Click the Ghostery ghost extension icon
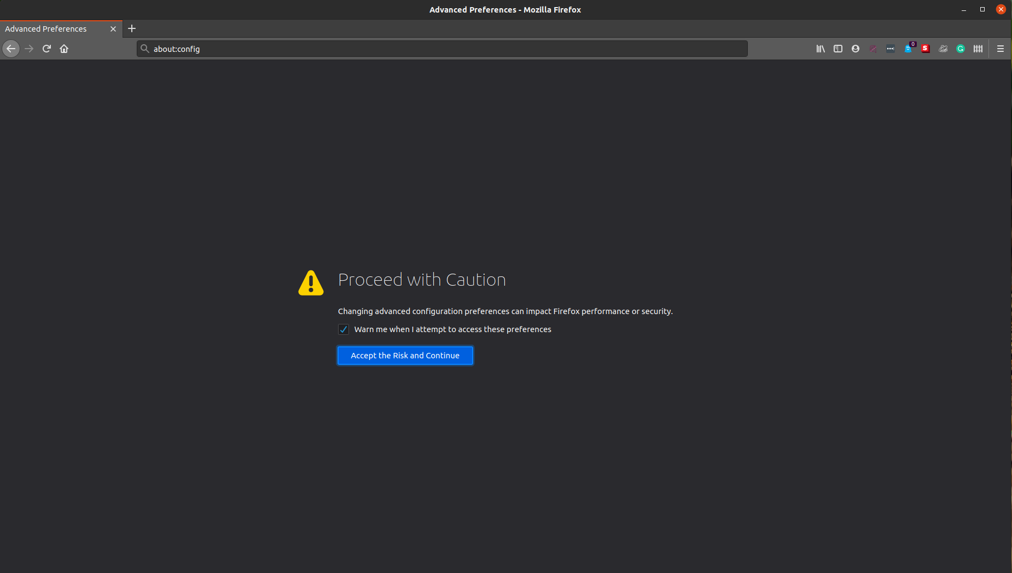The width and height of the screenshot is (1012, 573). (x=908, y=49)
